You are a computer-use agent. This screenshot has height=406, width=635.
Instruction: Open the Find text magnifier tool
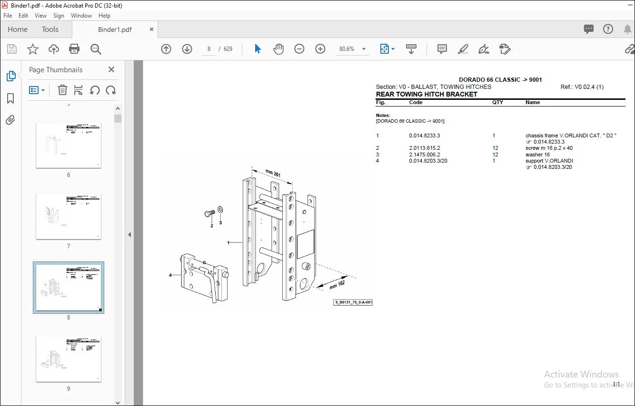tap(96, 49)
